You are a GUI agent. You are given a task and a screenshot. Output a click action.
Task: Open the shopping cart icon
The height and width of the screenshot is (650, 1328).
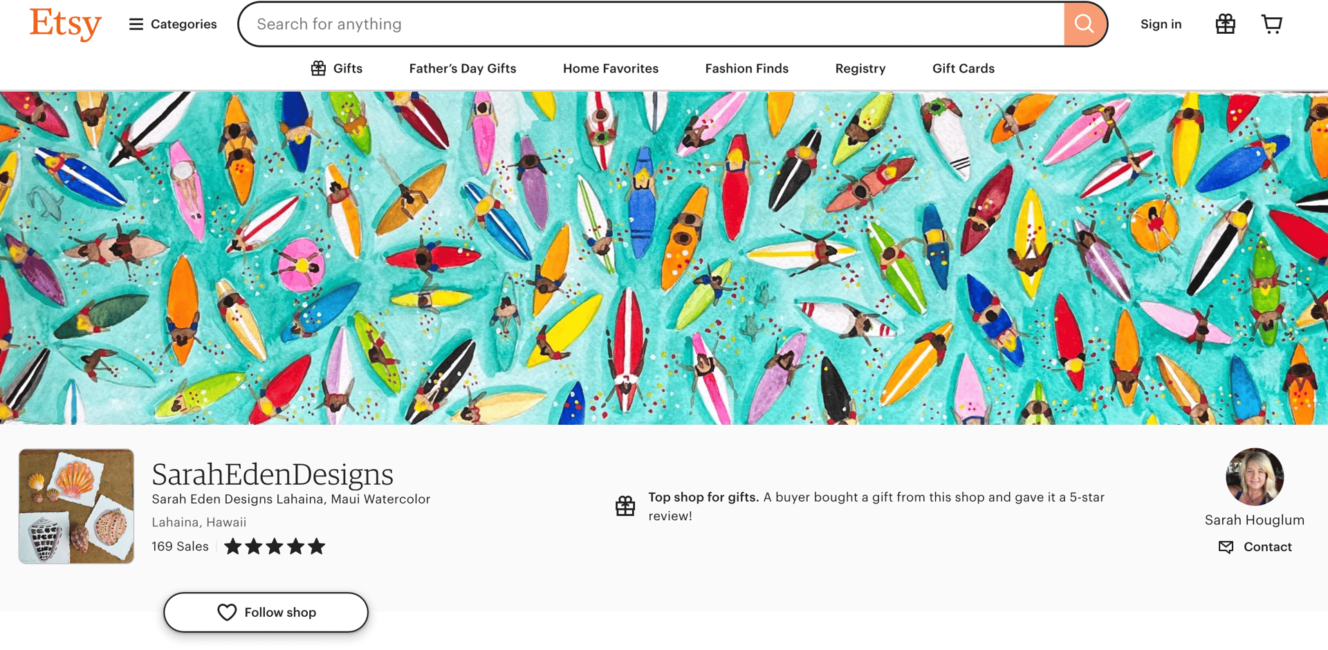[1271, 24]
